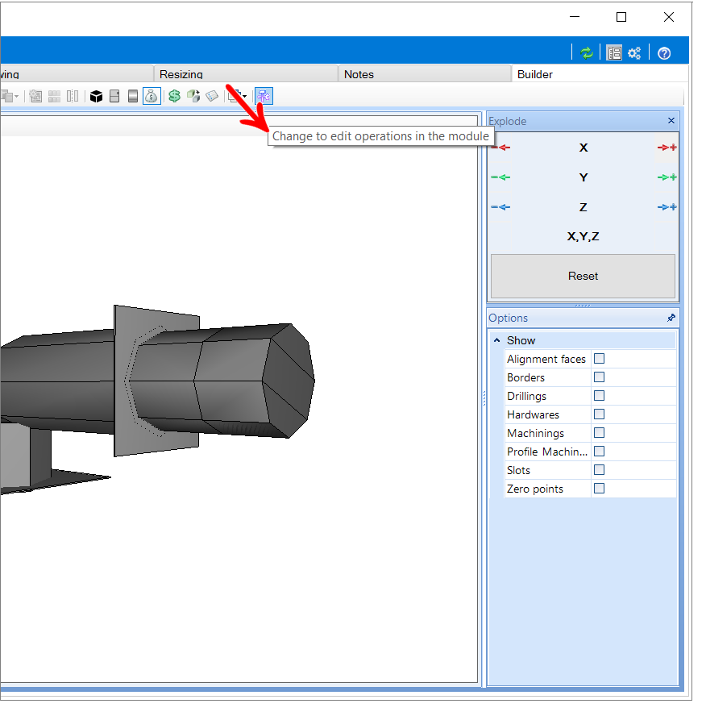Screen dimensions: 706x716
Task: Open help with the question mark icon
Action: point(664,53)
